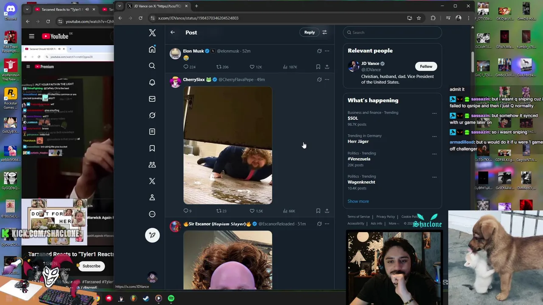Open JD Vance profile in Relevant people
The height and width of the screenshot is (305, 543).
point(371,64)
